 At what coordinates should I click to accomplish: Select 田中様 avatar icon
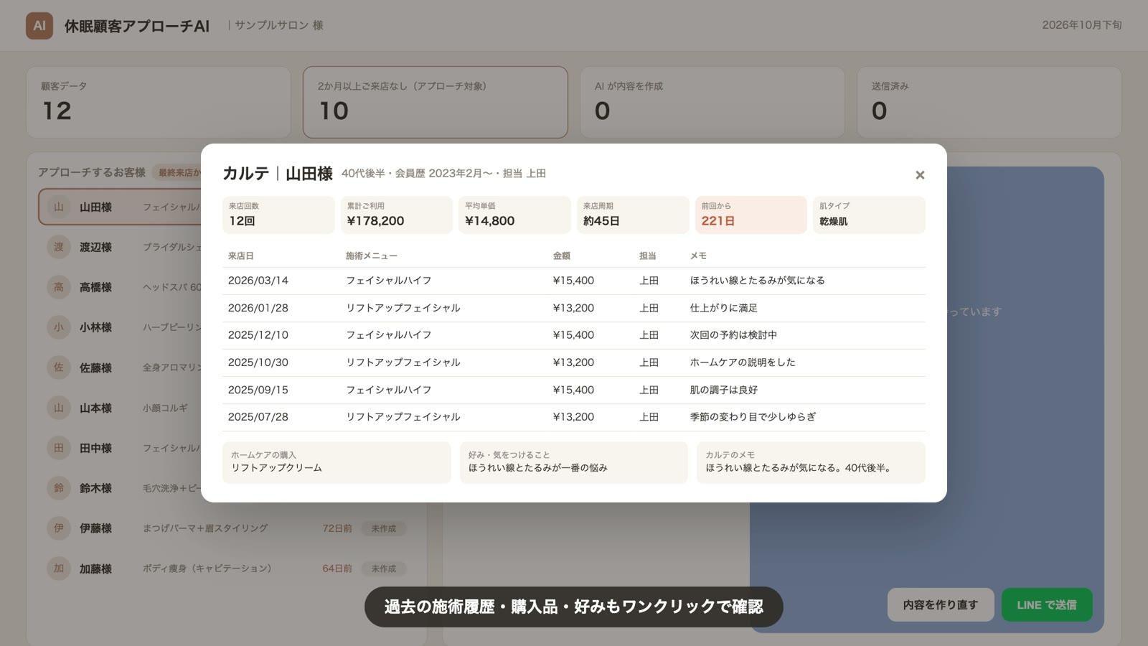[x=59, y=448]
